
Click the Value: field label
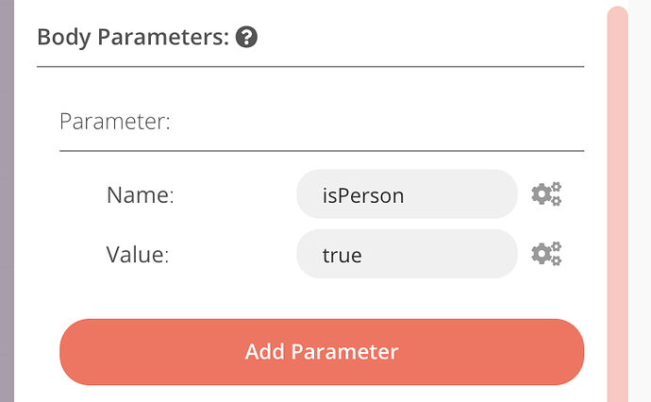138,254
